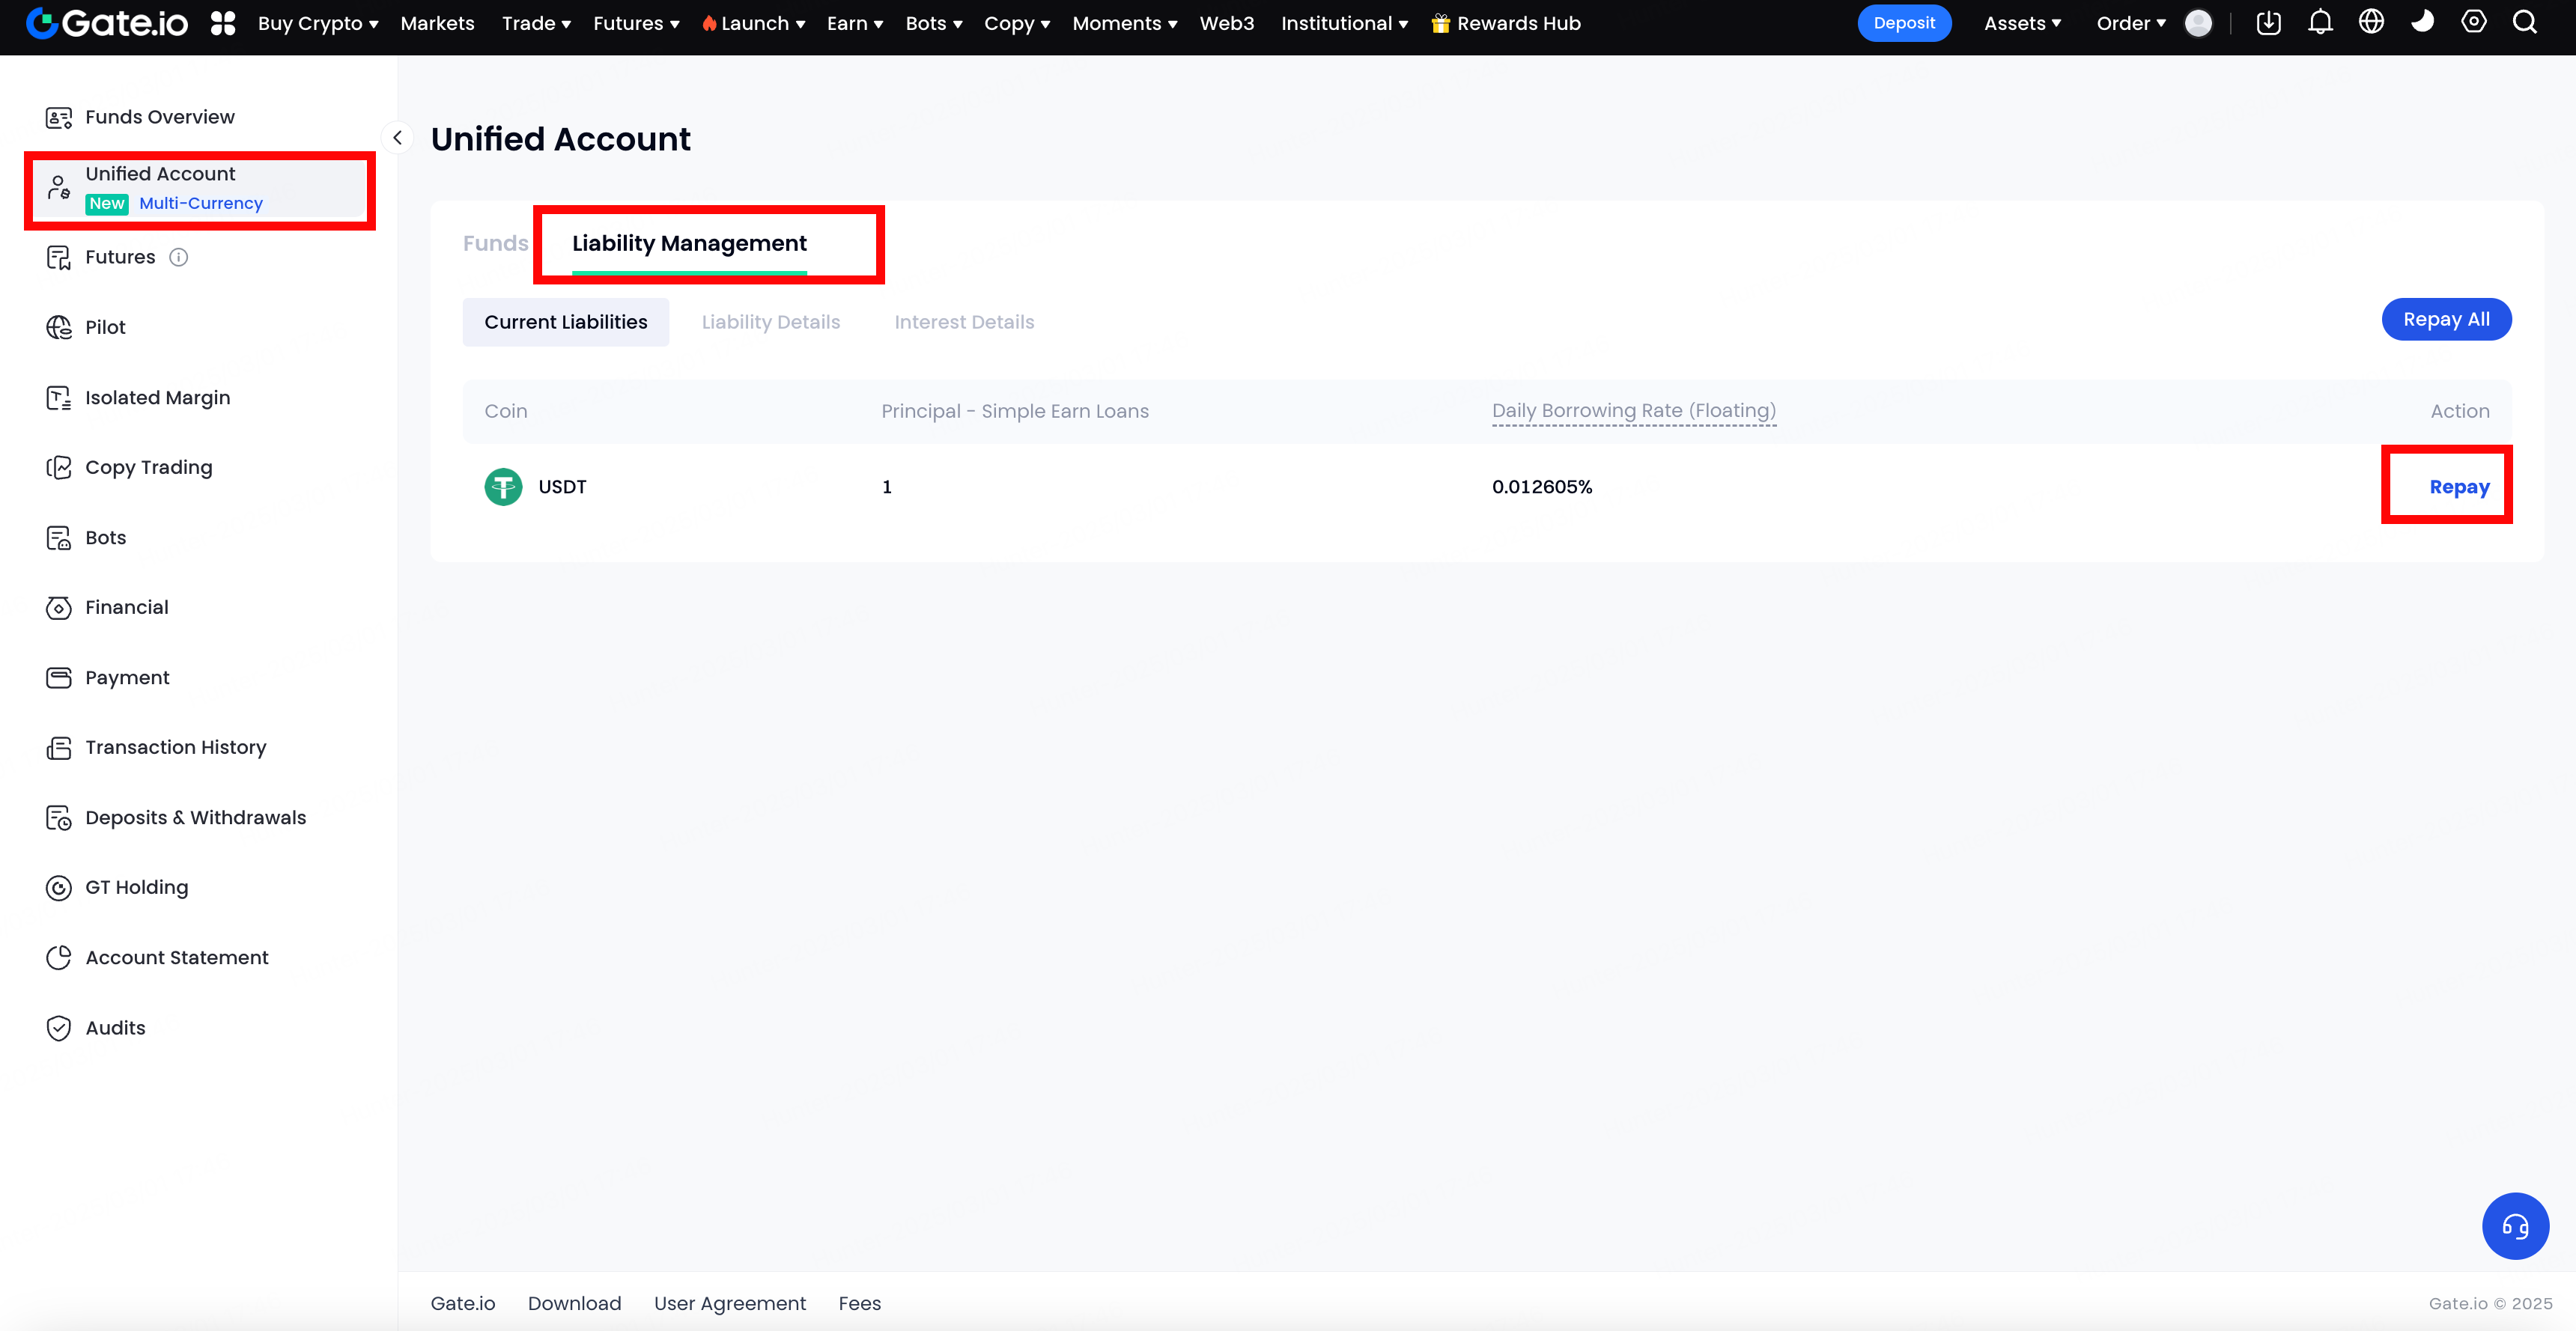Expand the Buy Crypto dropdown
Screen dimensions: 2576x1331
[x=317, y=23]
